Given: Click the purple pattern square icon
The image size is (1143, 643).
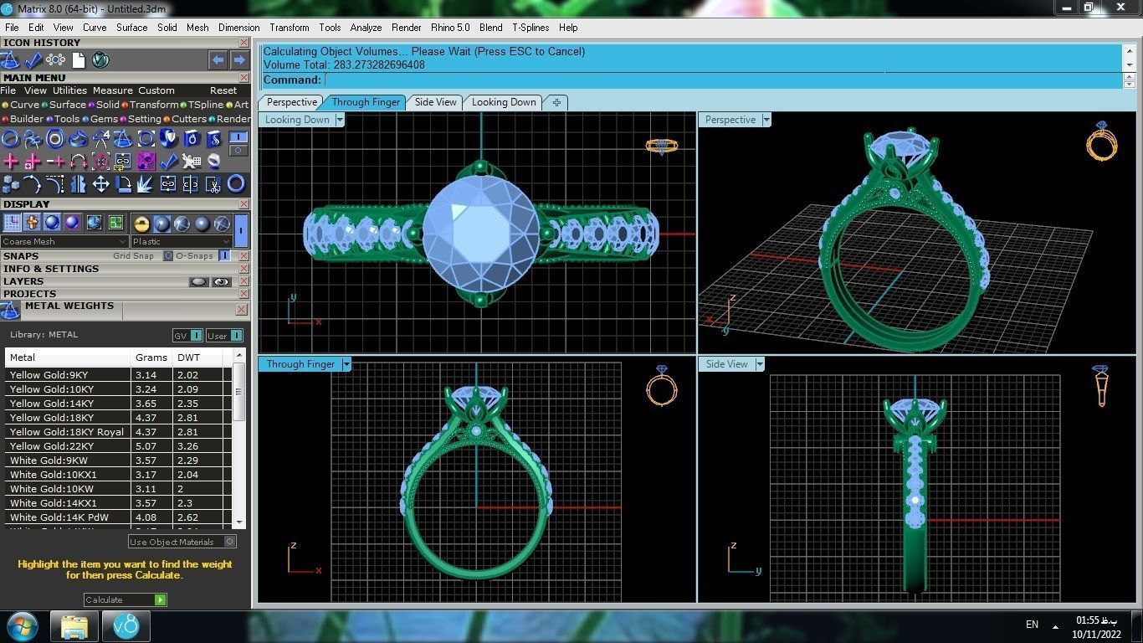Looking at the screenshot, I should (x=146, y=162).
